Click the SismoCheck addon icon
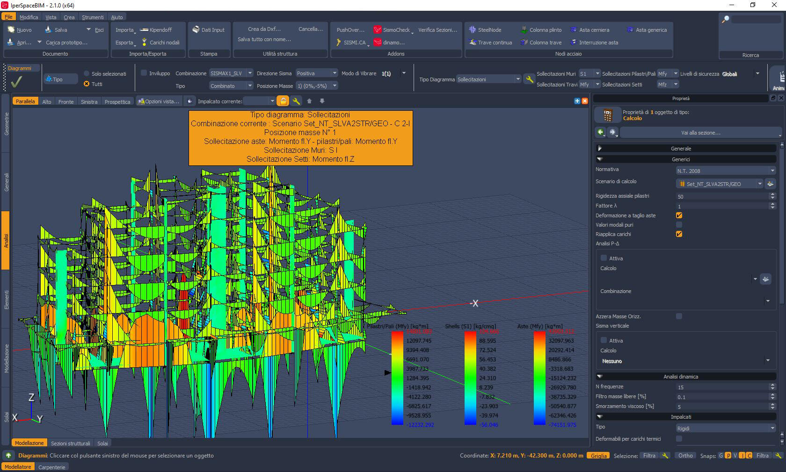The image size is (786, 472). point(378,30)
